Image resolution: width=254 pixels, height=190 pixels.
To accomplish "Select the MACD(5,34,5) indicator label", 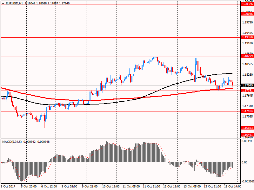I will pos(12,142).
